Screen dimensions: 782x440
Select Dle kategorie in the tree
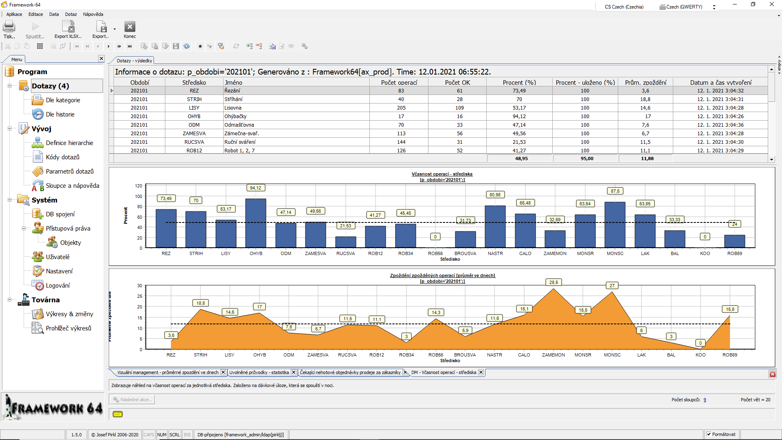point(63,100)
